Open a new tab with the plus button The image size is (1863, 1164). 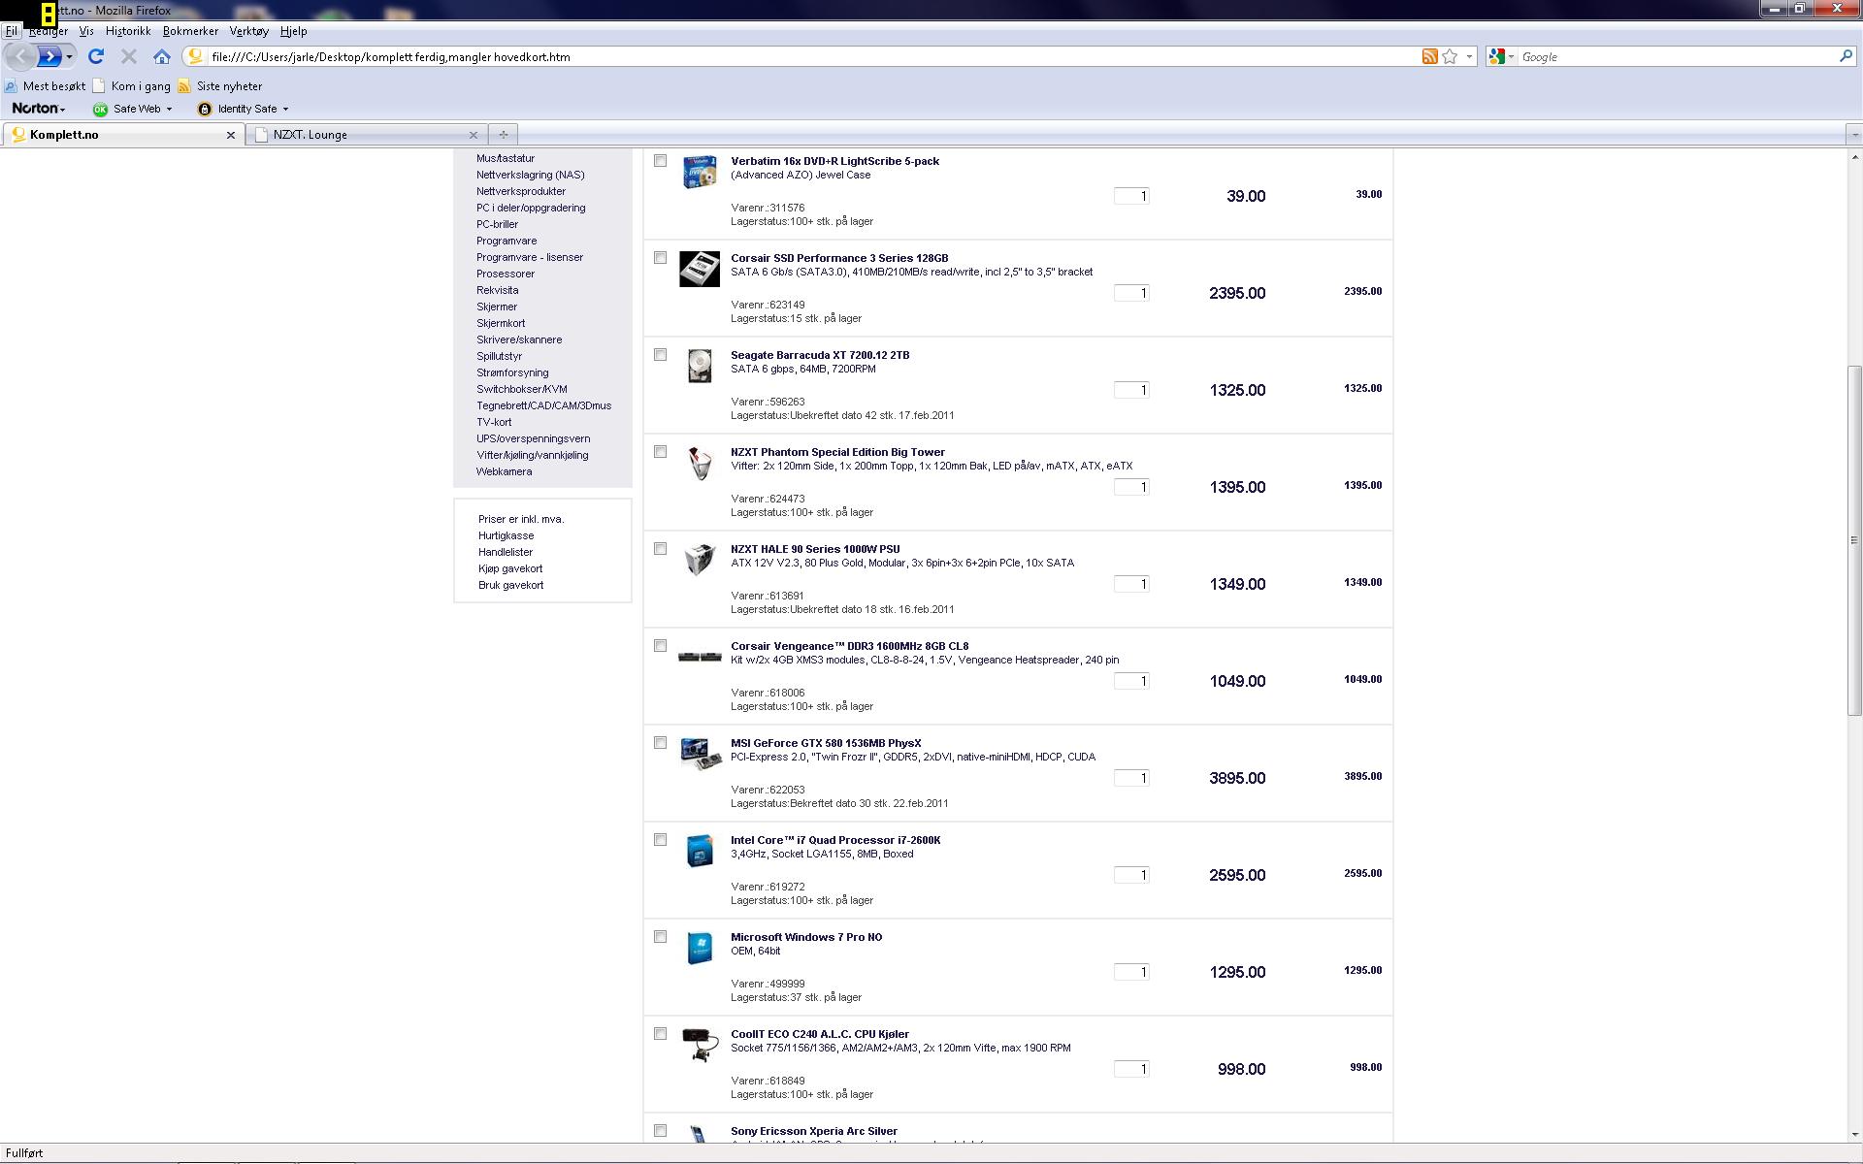[503, 135]
